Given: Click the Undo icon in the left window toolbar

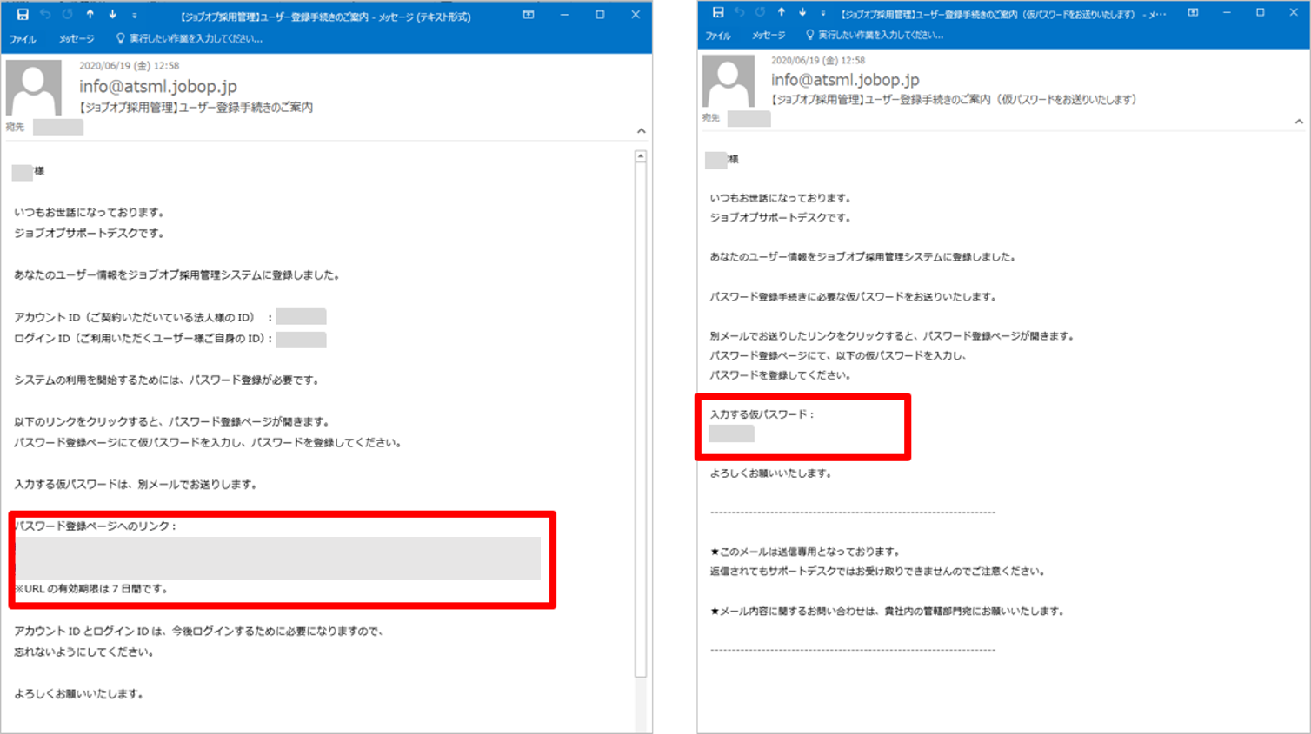Looking at the screenshot, I should (x=45, y=15).
